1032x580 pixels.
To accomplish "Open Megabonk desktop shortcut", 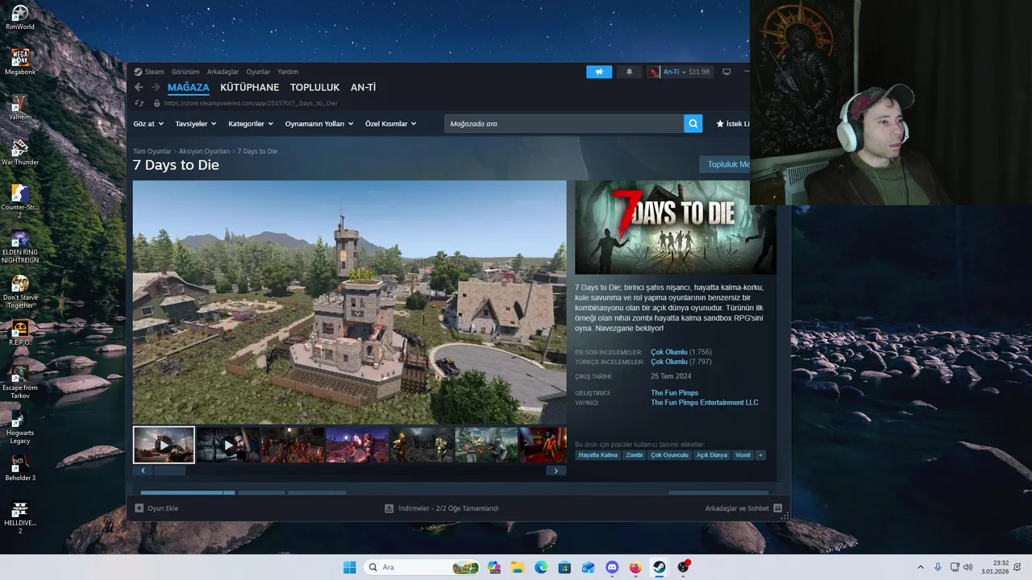I will (20, 62).
